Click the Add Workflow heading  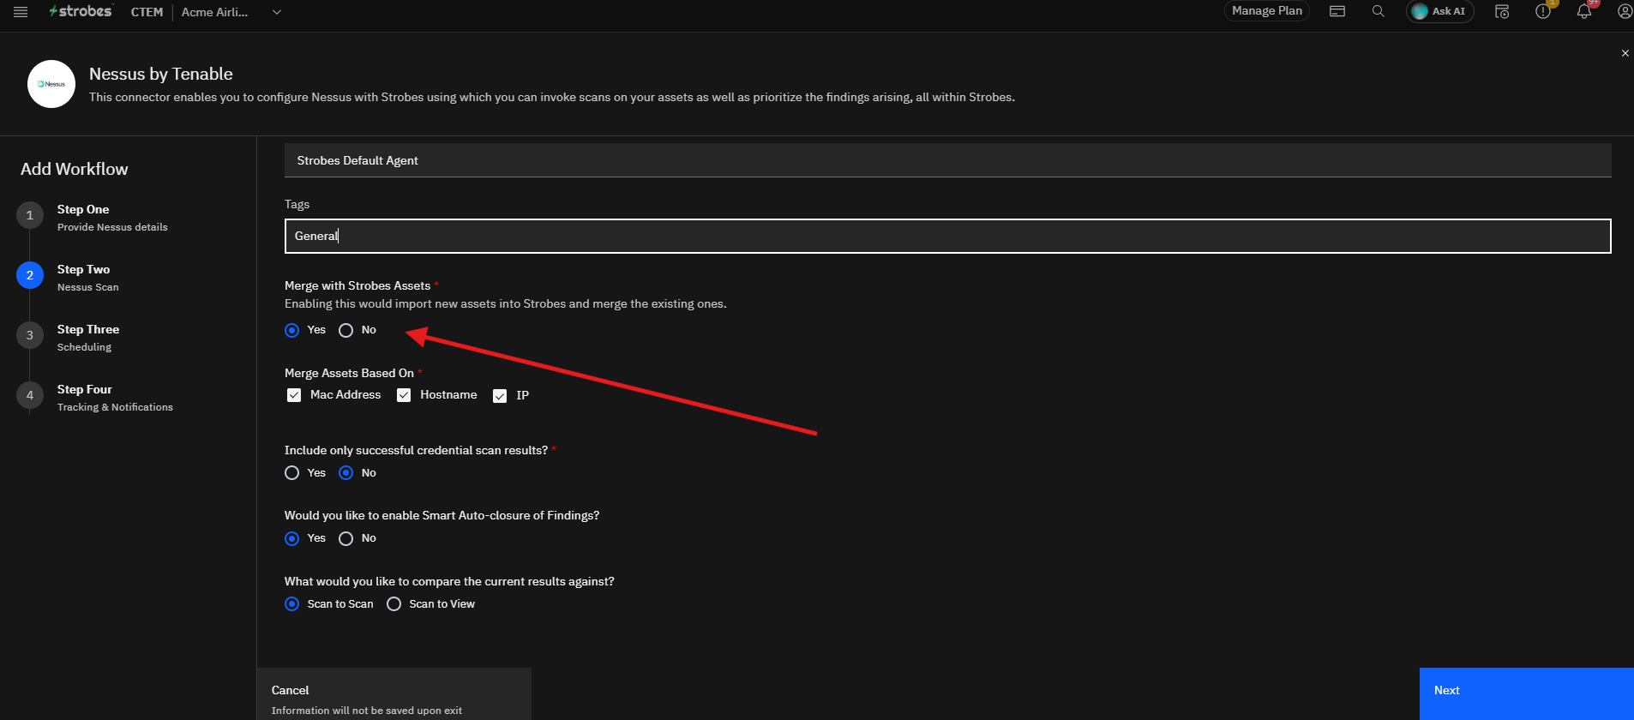[x=75, y=169]
